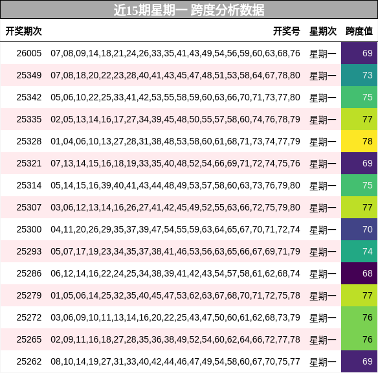Screen dimensions: 378x373
Task: Click the yellow span value 78 cell
Action: 359,141
